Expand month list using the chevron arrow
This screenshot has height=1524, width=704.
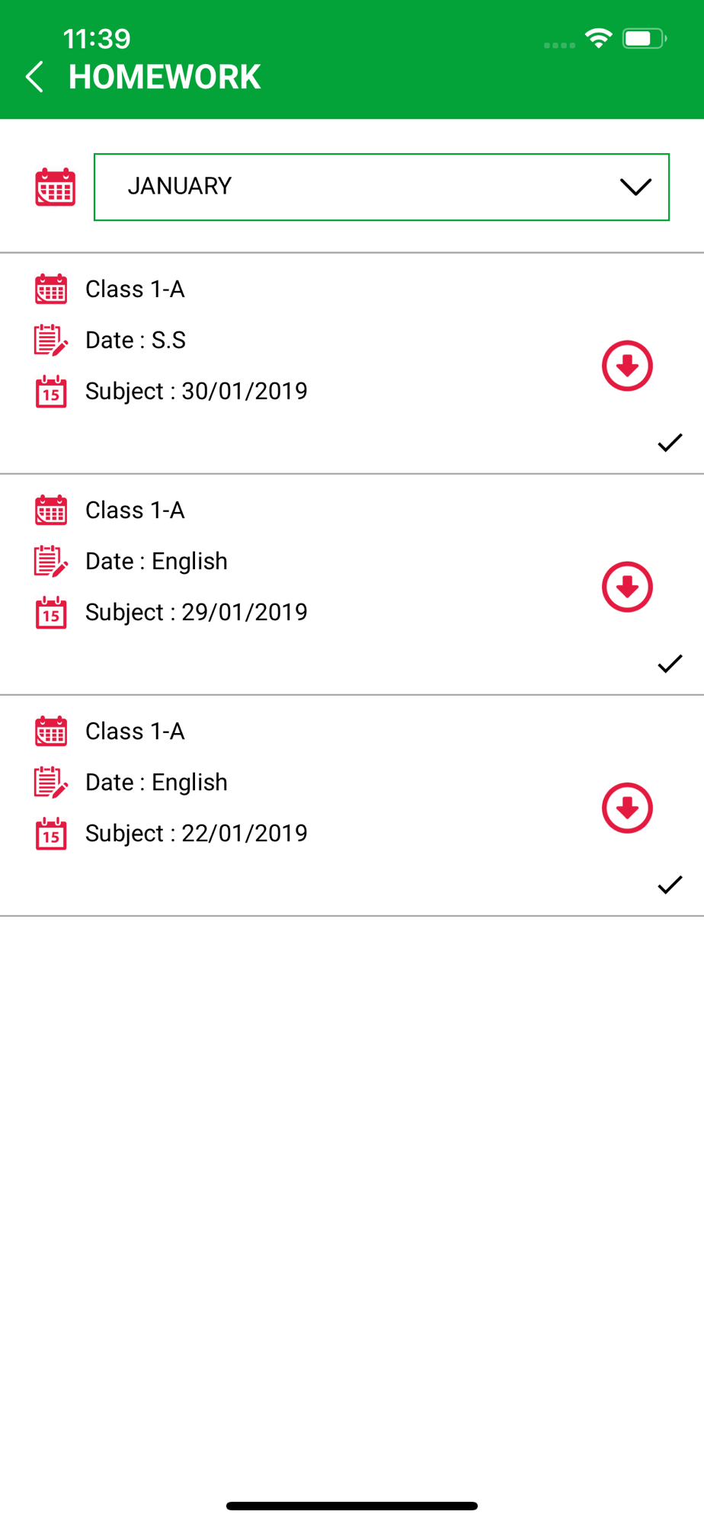click(635, 187)
